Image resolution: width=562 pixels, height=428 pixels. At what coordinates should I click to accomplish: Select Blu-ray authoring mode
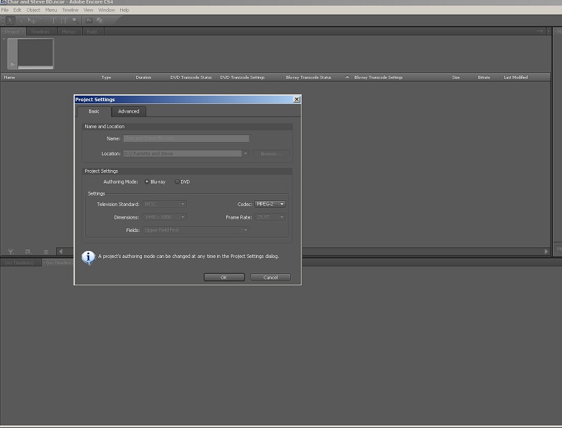147,182
